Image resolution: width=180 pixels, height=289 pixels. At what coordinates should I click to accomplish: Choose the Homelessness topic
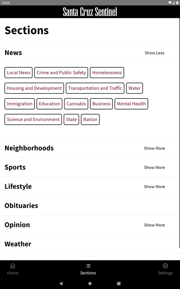pyautogui.click(x=107, y=73)
